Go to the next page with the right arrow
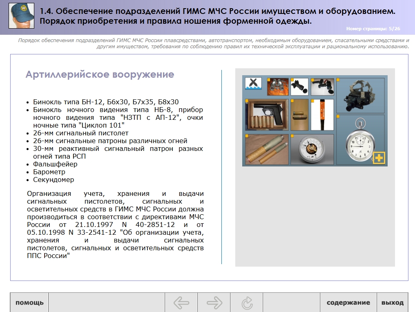415x312 pixels. (214, 303)
